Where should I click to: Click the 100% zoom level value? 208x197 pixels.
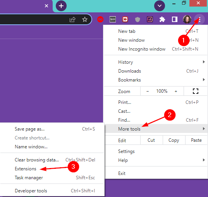162,91
